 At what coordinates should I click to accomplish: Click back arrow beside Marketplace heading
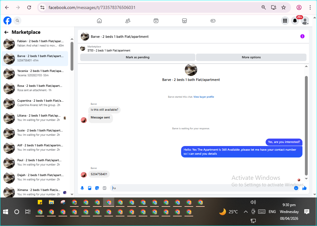(x=6, y=32)
